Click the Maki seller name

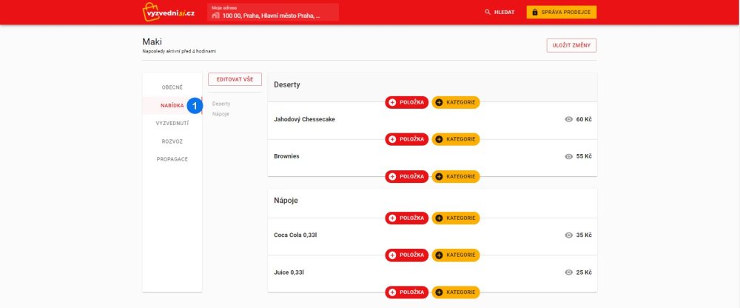pos(152,42)
